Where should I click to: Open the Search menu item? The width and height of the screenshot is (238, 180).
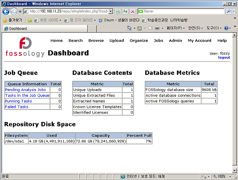[76, 41]
